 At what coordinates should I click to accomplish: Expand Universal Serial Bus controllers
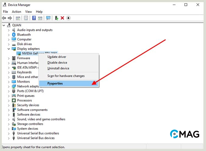point(9,134)
